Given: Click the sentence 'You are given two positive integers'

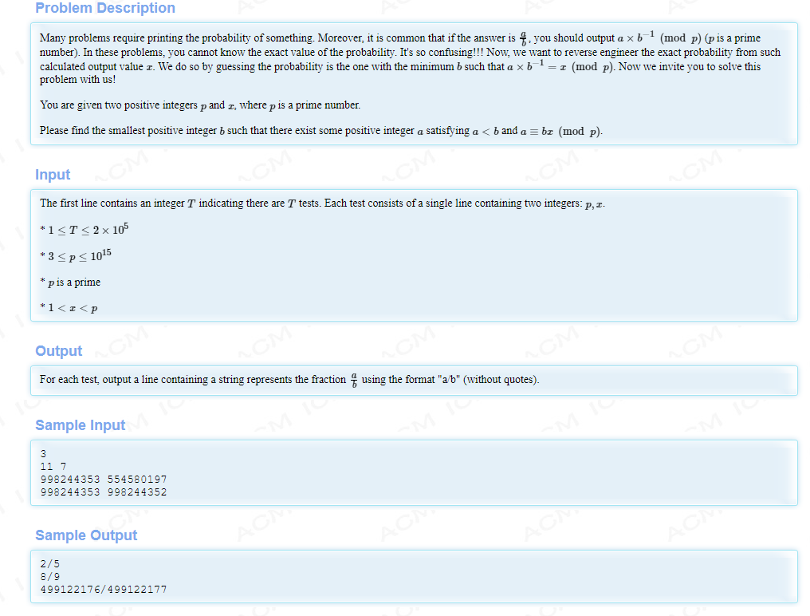Looking at the screenshot, I should 200,105.
